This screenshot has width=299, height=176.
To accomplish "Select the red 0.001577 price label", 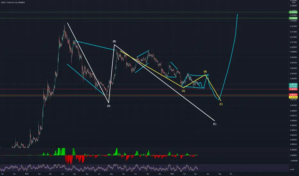I will click(293, 95).
